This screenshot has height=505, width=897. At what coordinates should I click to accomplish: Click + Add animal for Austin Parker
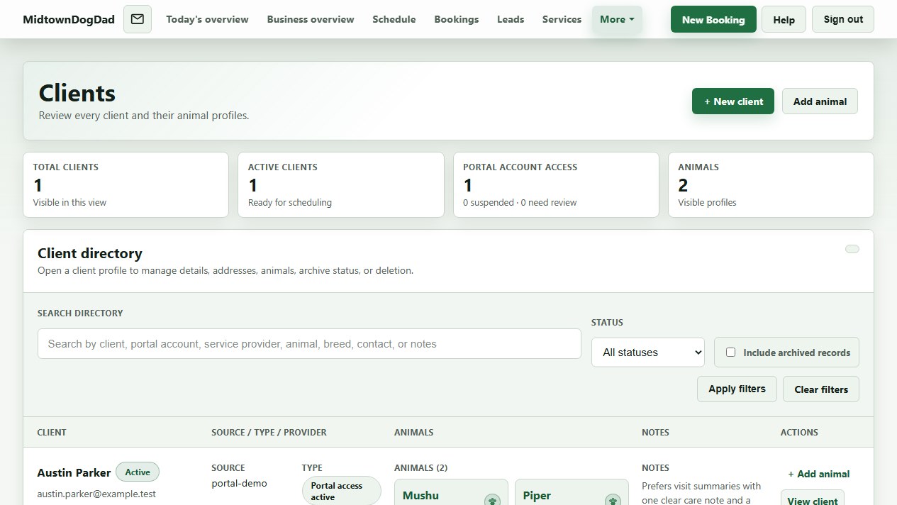pos(819,474)
